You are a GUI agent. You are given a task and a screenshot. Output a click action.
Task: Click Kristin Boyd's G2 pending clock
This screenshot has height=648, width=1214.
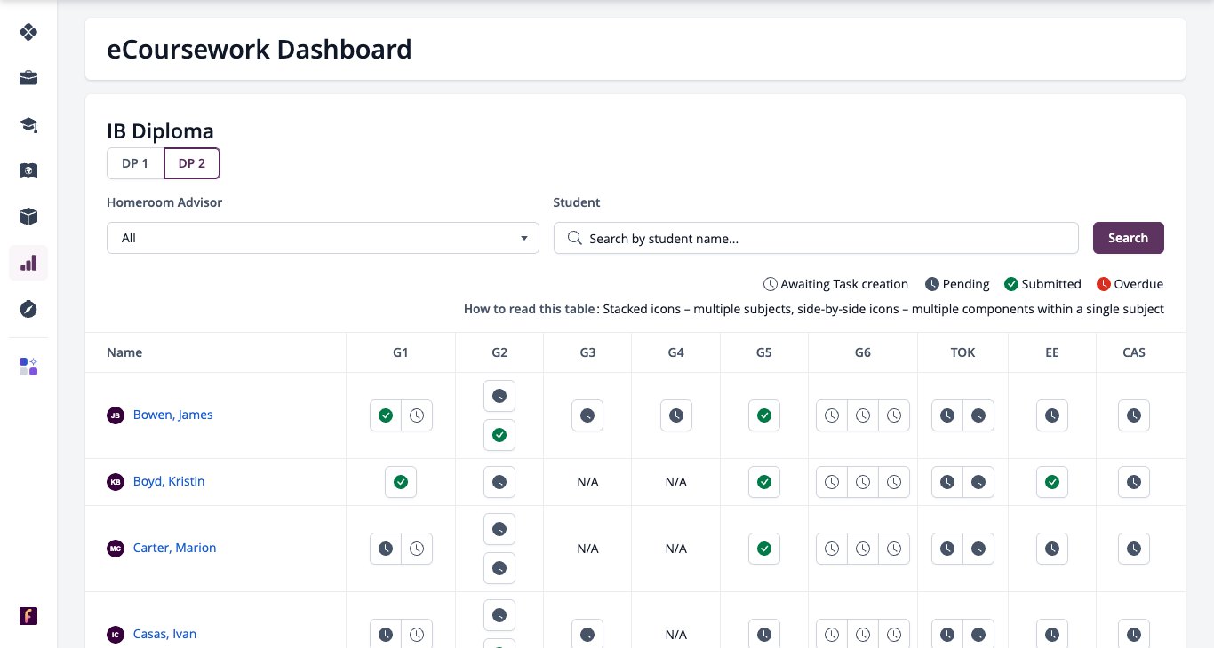499,482
